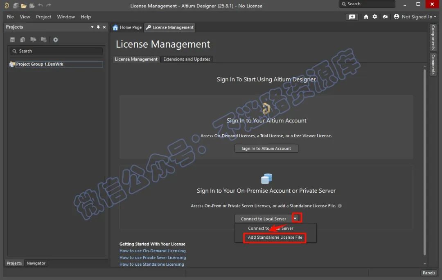Click Sign In to Altium Account button
Viewport: 442px width, 280px height.
266,149
